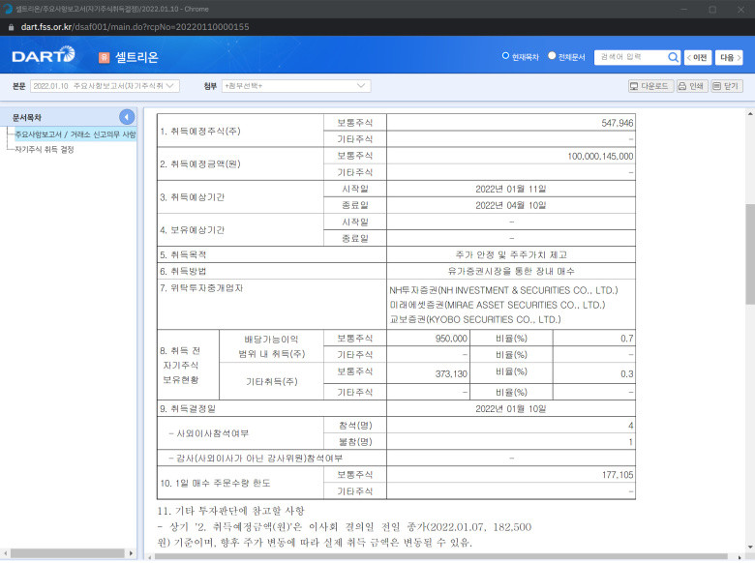Open the 첨부 attachment dropdown
The image size is (755, 563).
click(x=295, y=86)
